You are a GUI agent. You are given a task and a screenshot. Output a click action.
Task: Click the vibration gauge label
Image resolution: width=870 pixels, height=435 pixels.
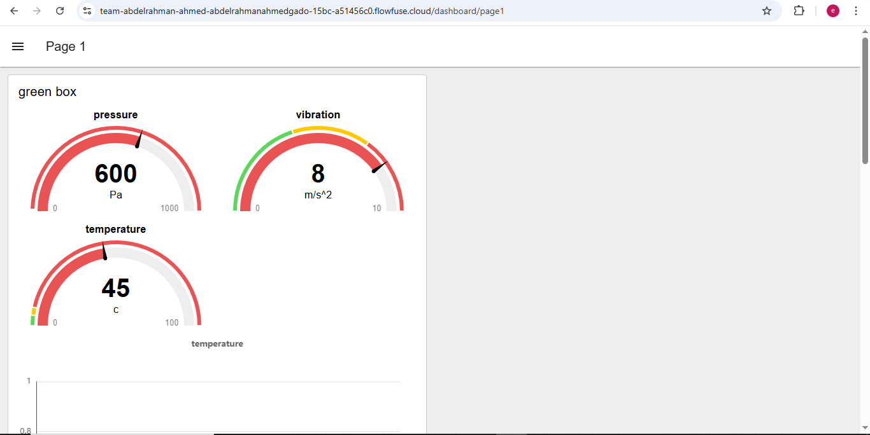point(318,114)
